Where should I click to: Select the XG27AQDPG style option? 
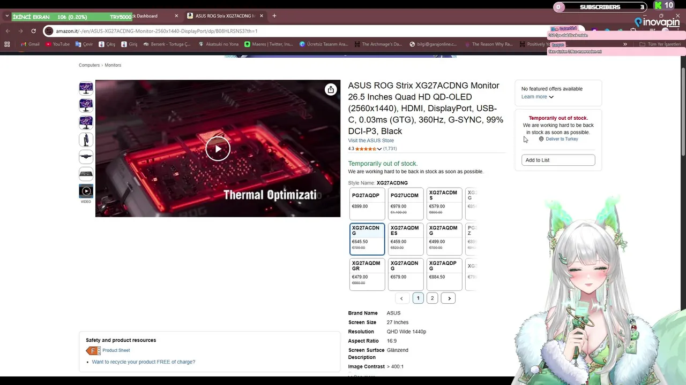(444, 274)
